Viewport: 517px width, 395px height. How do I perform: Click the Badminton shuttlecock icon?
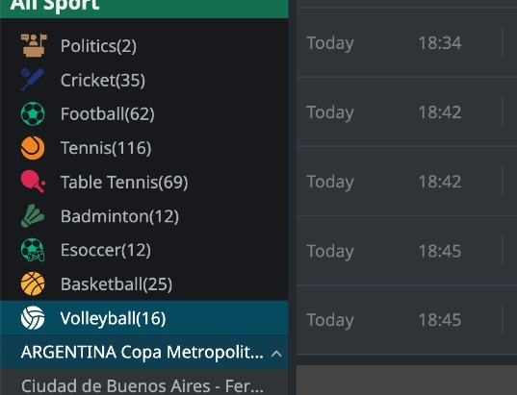[x=33, y=216]
